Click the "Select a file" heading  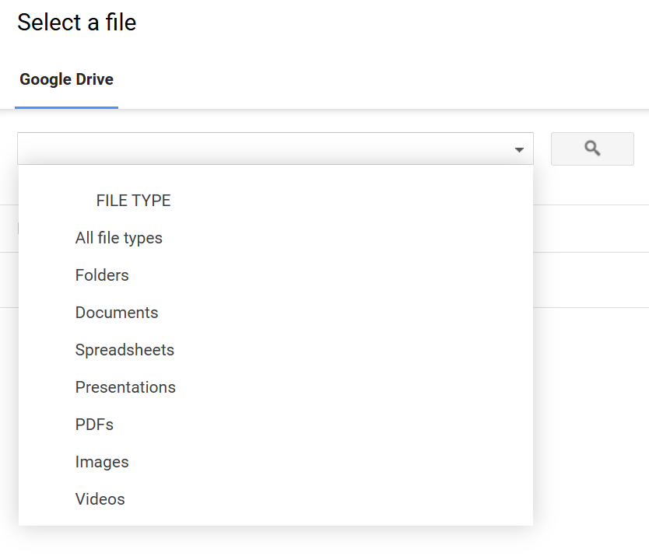point(76,23)
